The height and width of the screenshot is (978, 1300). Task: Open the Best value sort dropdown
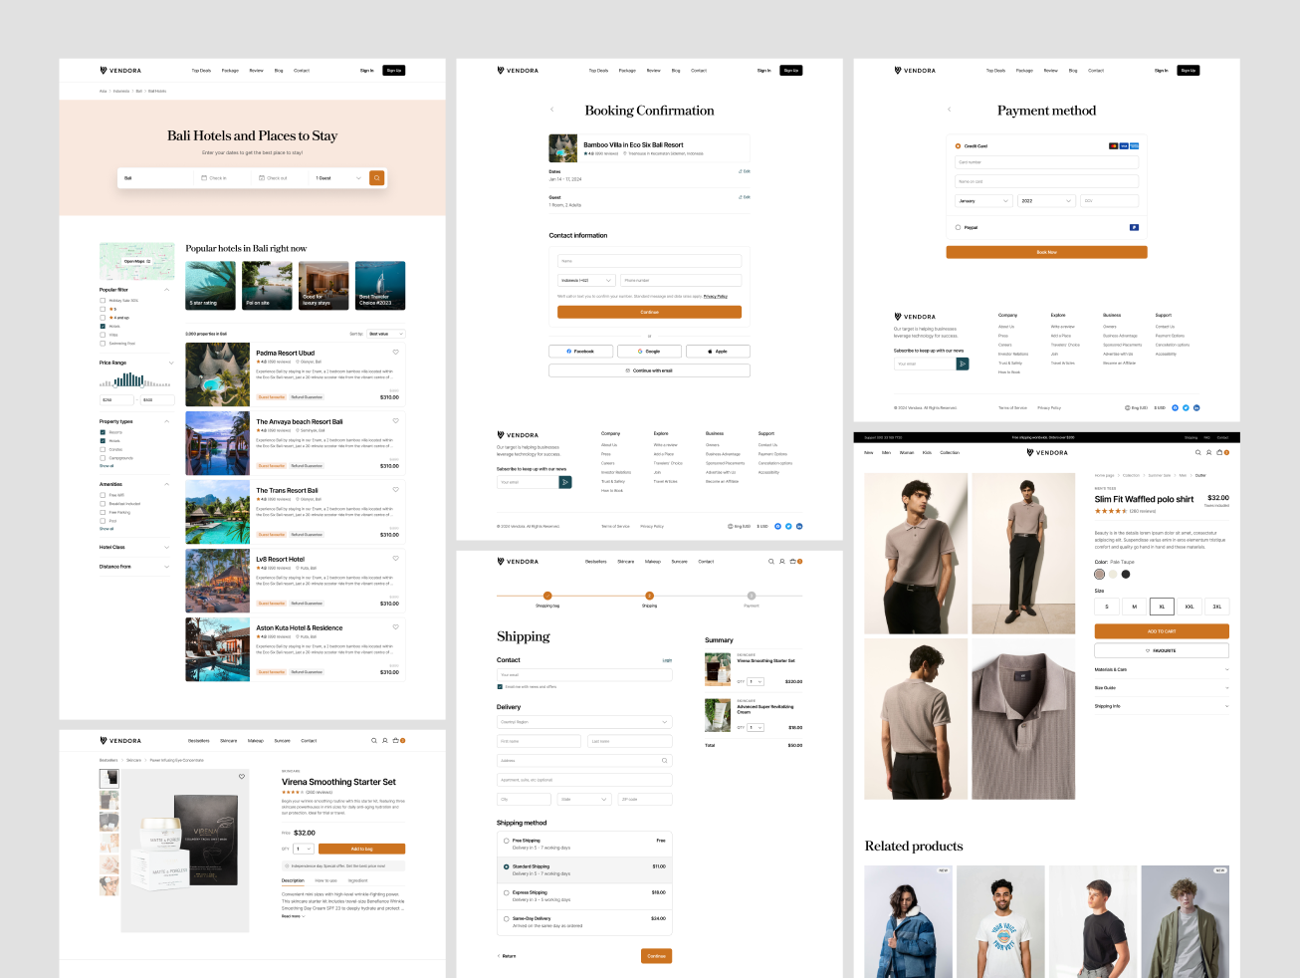(384, 334)
